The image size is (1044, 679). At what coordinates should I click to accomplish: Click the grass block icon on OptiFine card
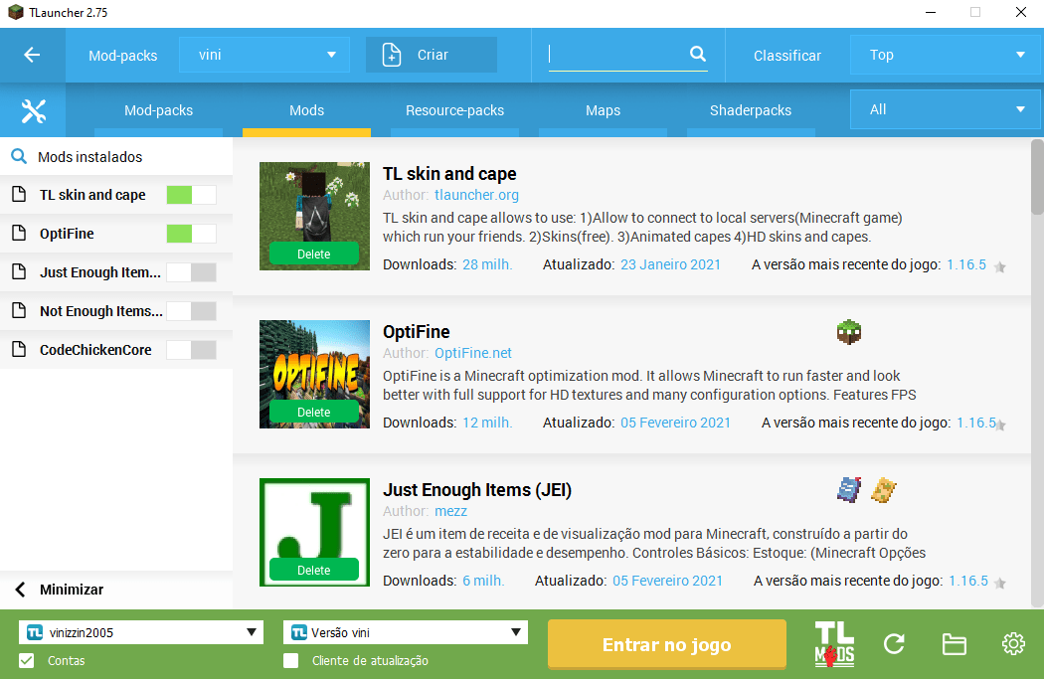click(x=849, y=331)
